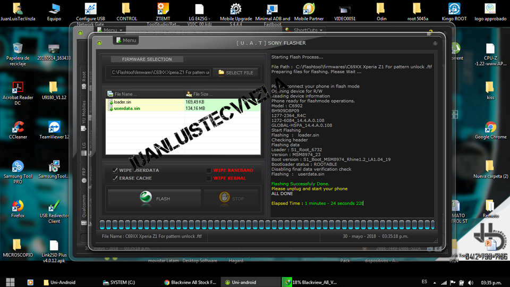
Task: Launch Acrobat Reader DC
Action: tap(18, 94)
